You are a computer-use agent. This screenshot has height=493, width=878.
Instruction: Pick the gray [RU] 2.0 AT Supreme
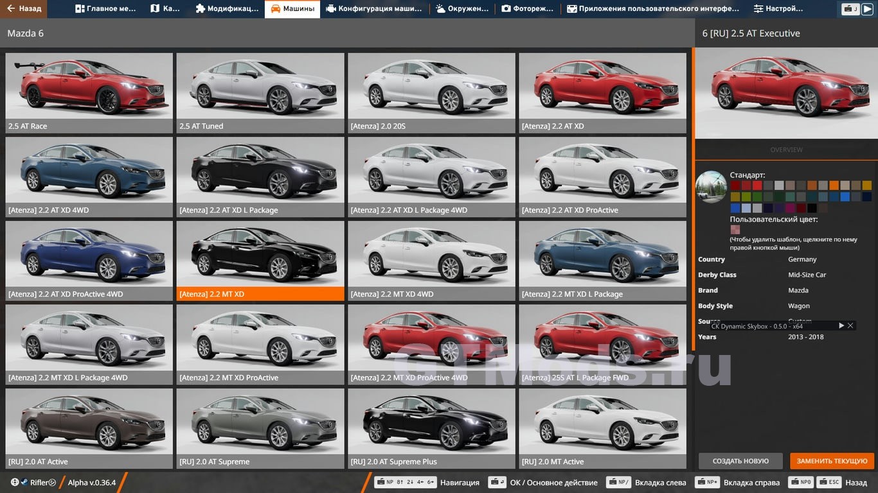[260, 428]
